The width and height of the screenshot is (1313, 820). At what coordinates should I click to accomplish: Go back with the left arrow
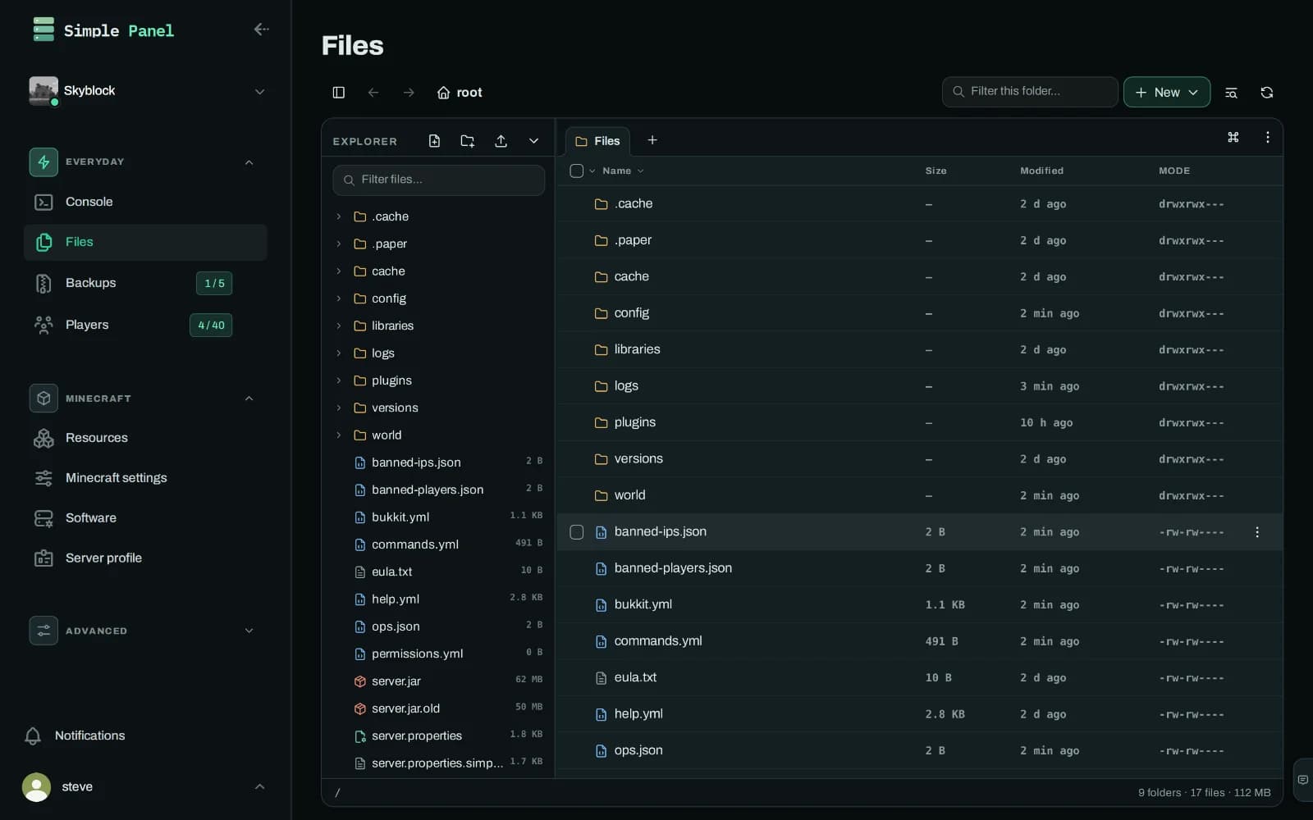[373, 93]
